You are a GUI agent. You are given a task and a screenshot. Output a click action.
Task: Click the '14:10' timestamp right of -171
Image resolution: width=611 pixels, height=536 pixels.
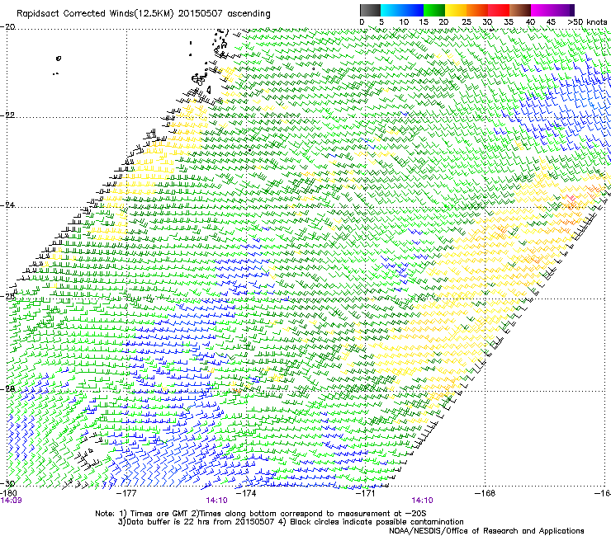423,501
